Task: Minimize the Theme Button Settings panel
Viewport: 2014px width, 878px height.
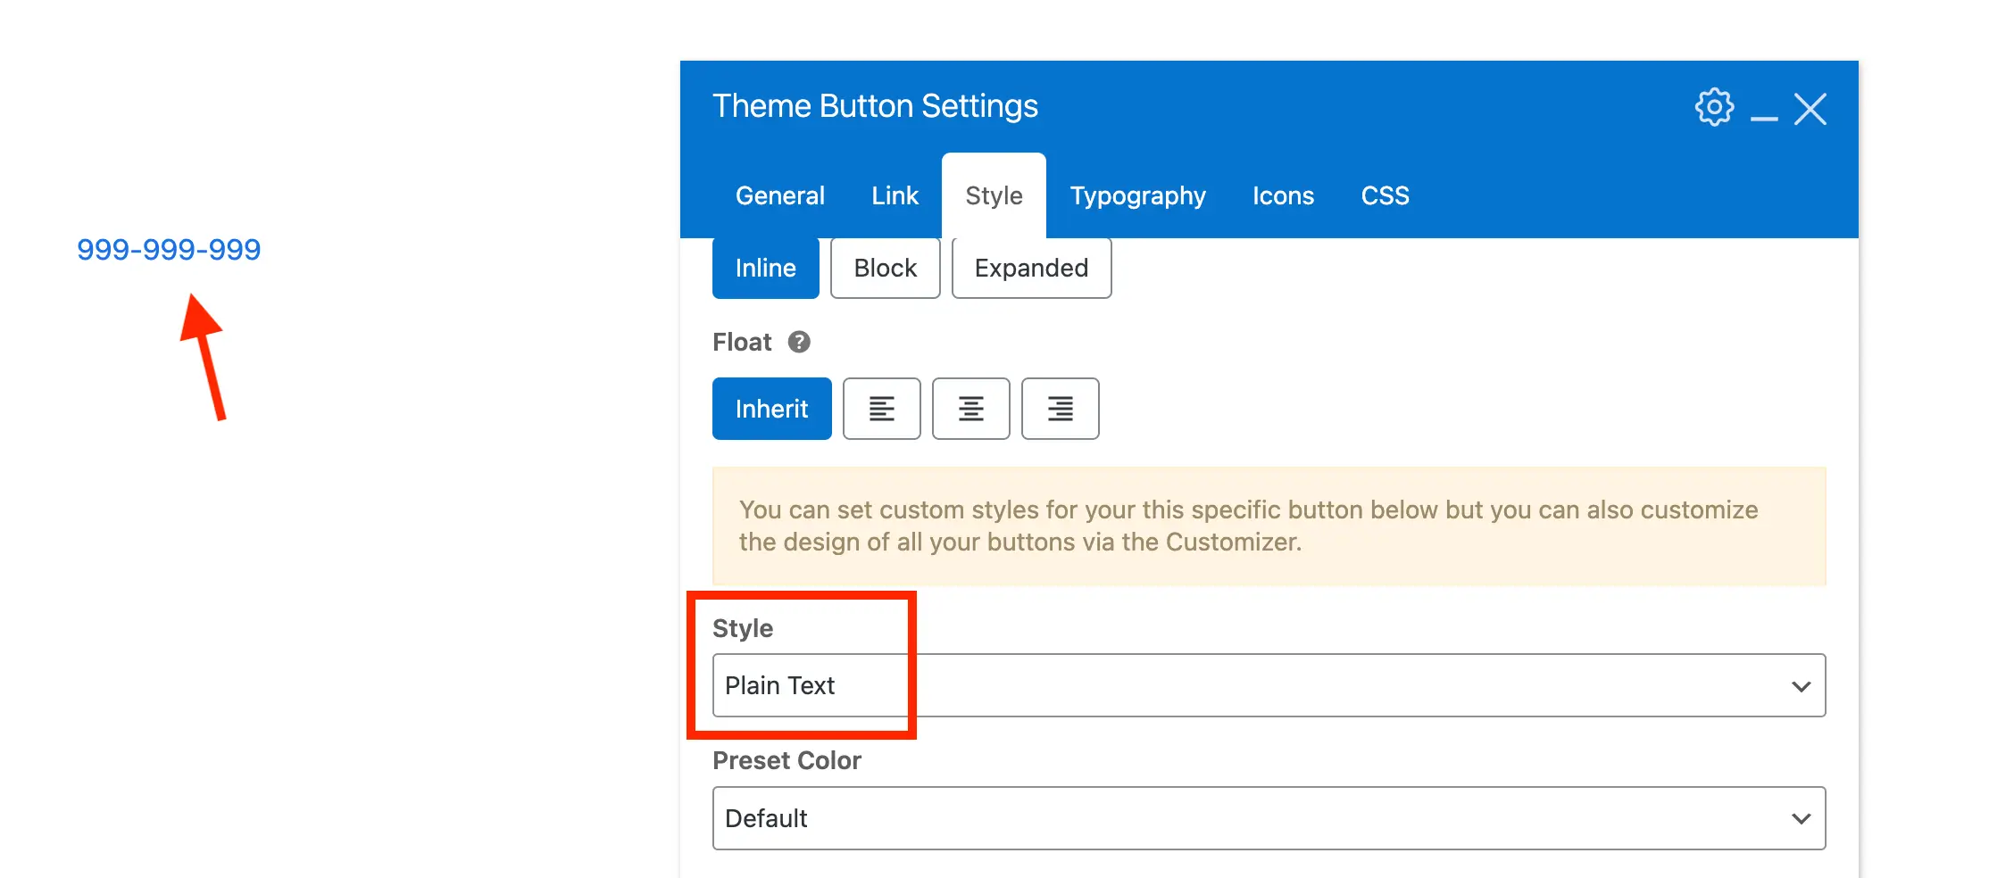Action: pos(1764,118)
